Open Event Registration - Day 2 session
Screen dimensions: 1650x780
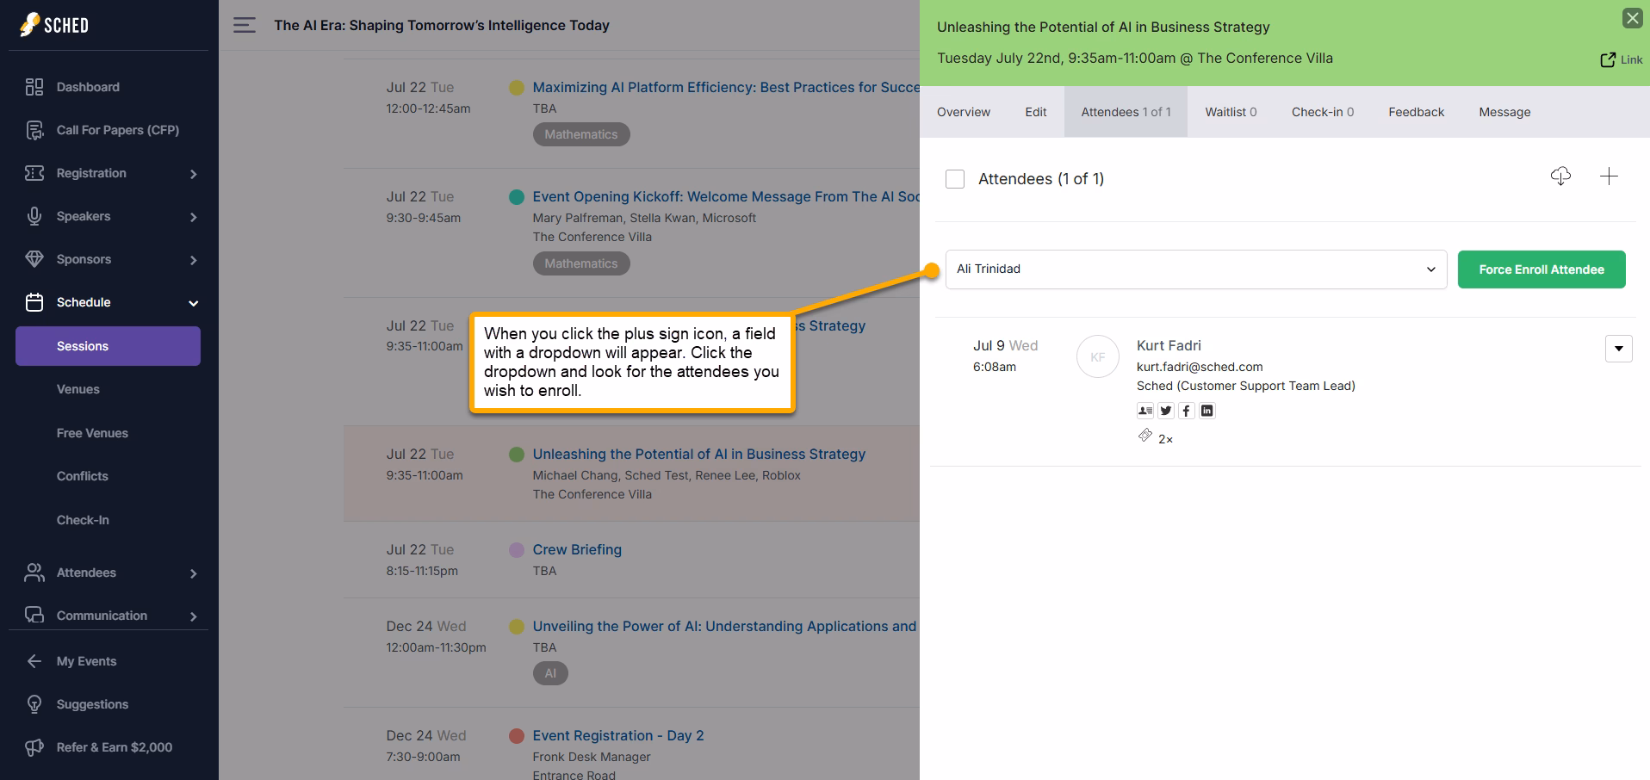click(618, 735)
